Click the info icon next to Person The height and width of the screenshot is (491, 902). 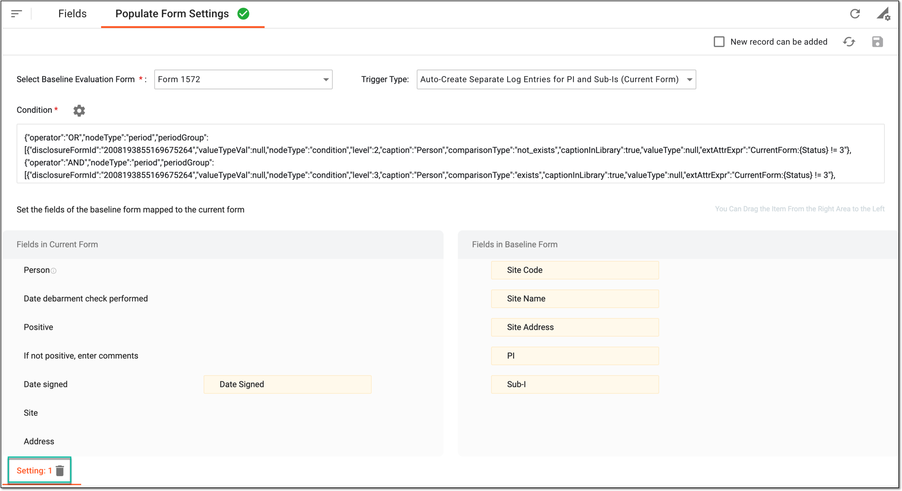(x=53, y=271)
